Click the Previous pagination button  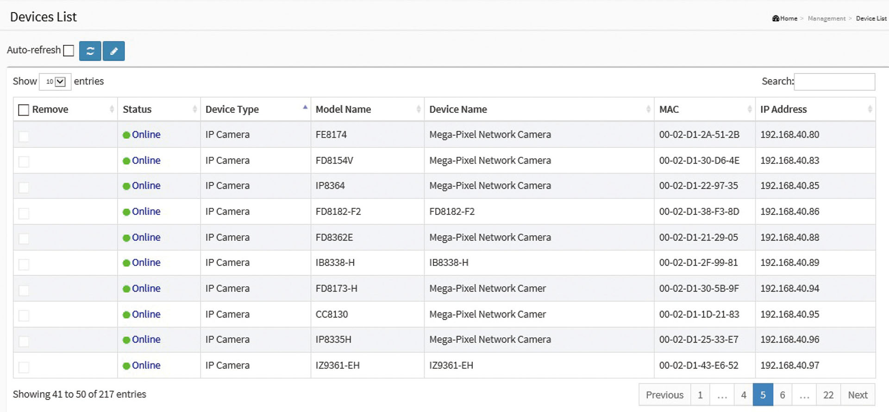click(x=664, y=395)
